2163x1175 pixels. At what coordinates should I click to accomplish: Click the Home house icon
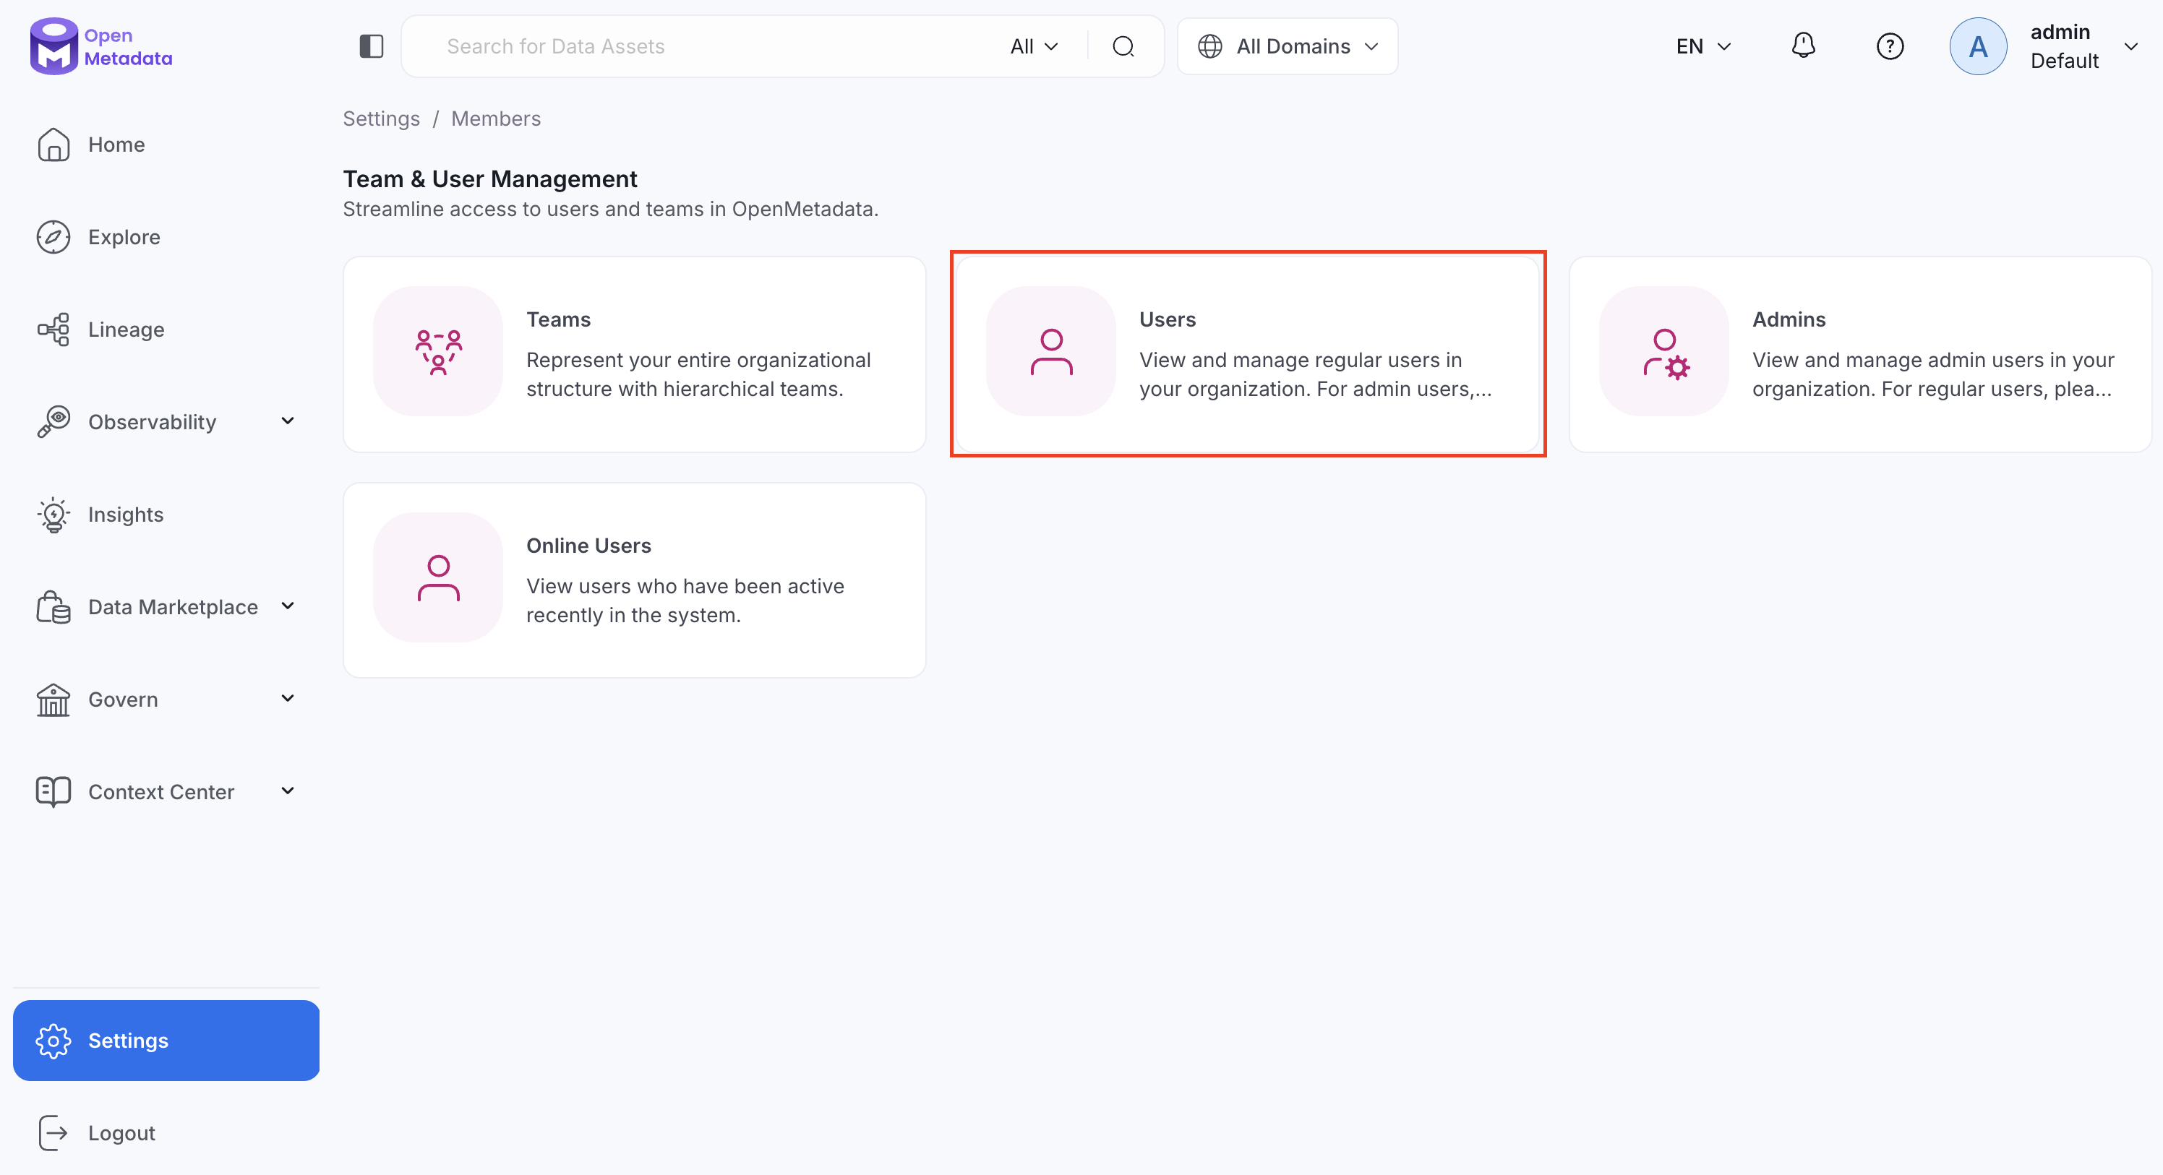pyautogui.click(x=53, y=145)
